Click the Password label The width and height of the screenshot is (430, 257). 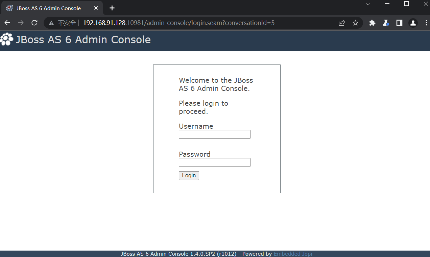(x=195, y=154)
